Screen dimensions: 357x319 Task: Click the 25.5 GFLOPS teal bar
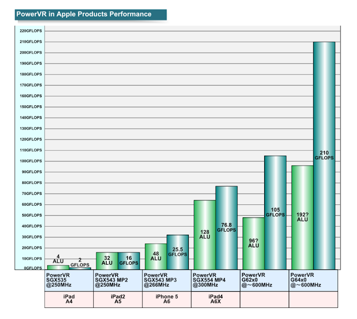point(178,252)
